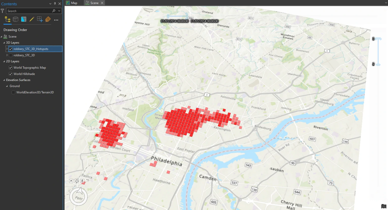Select the List By Snapping icon
Screen dimensions: 388x210
click(x=40, y=19)
